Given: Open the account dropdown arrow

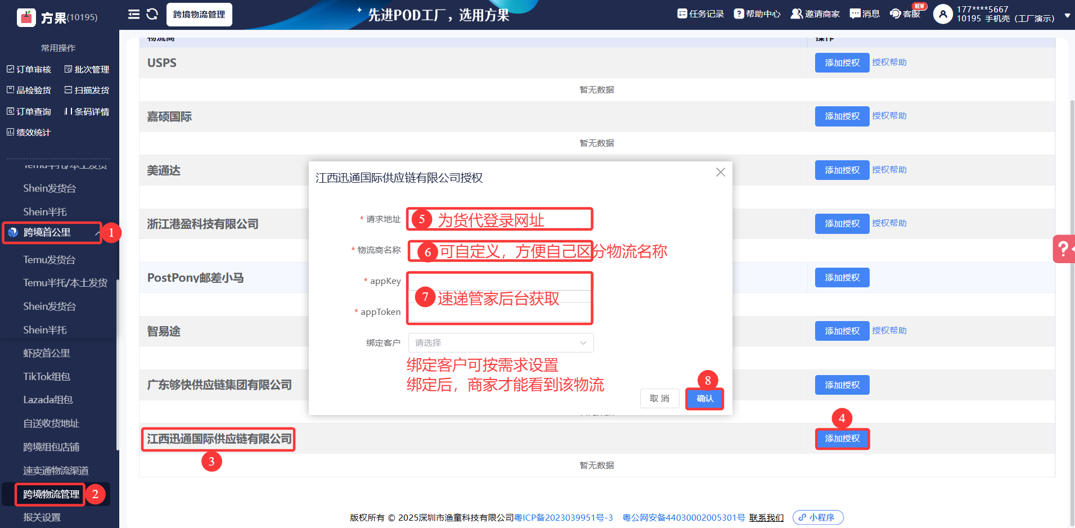Looking at the screenshot, I should click(1067, 16).
